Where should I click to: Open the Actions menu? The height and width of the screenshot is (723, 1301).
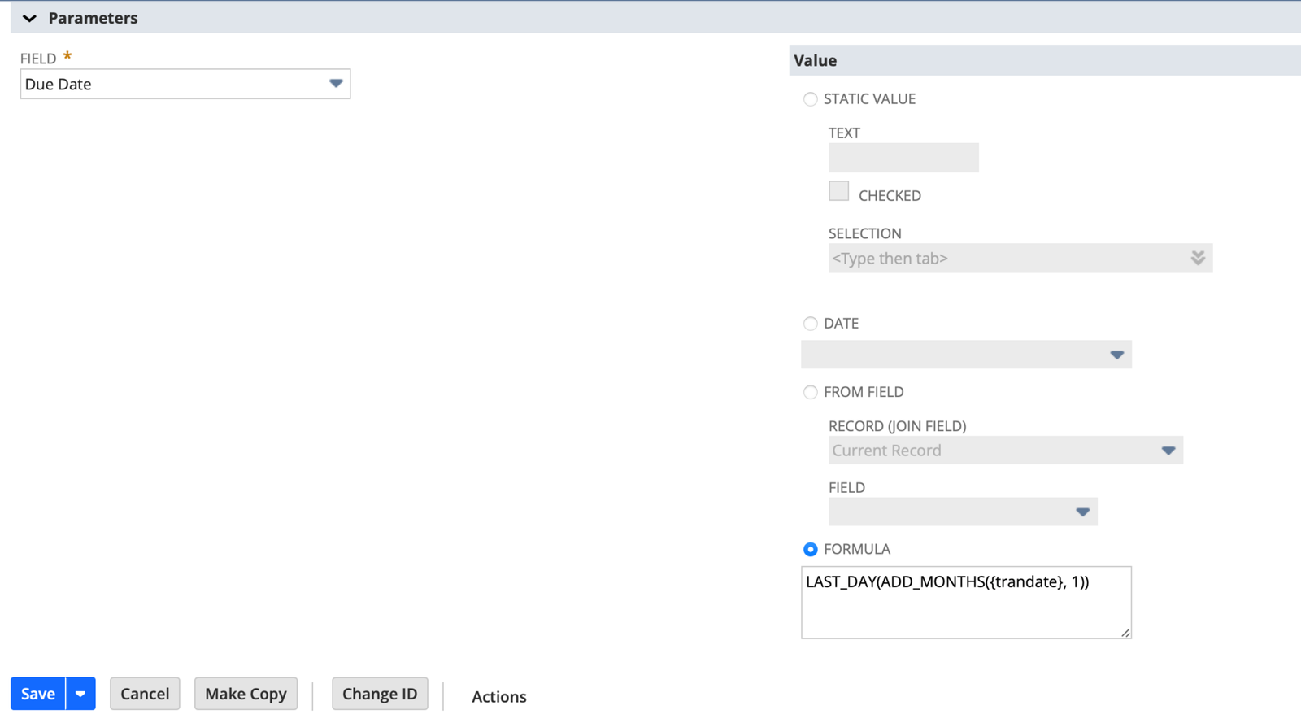498,697
